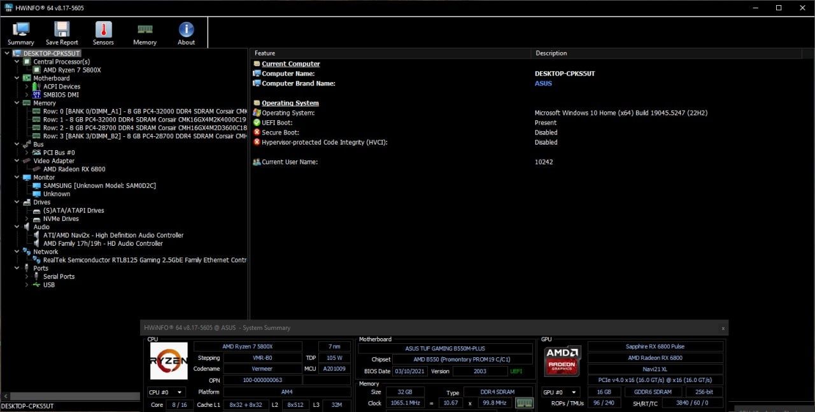This screenshot has height=412, width=815.
Task: Select the Unknown monitor tree item
Action: 57,194
